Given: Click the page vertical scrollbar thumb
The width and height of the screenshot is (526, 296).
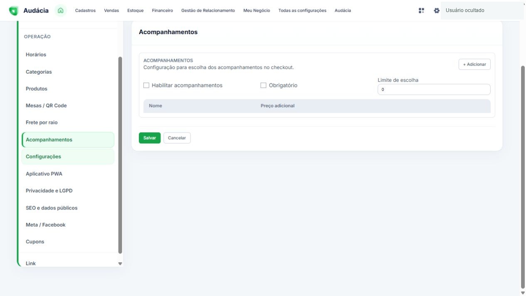Looking at the screenshot, I should click(x=523, y=177).
